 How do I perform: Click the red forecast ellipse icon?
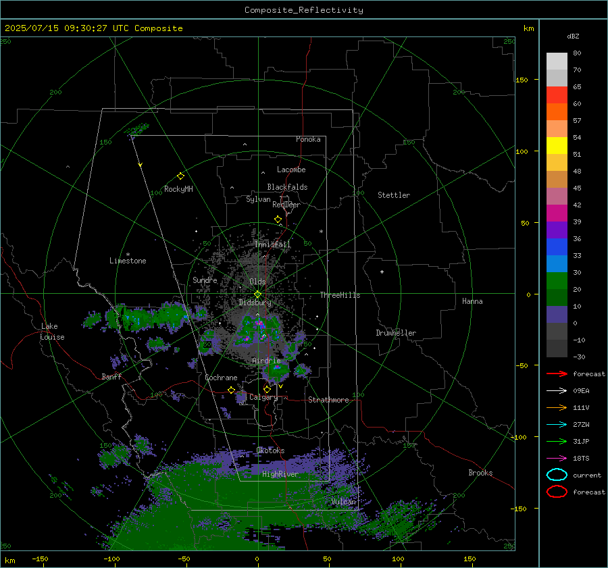pyautogui.click(x=557, y=492)
